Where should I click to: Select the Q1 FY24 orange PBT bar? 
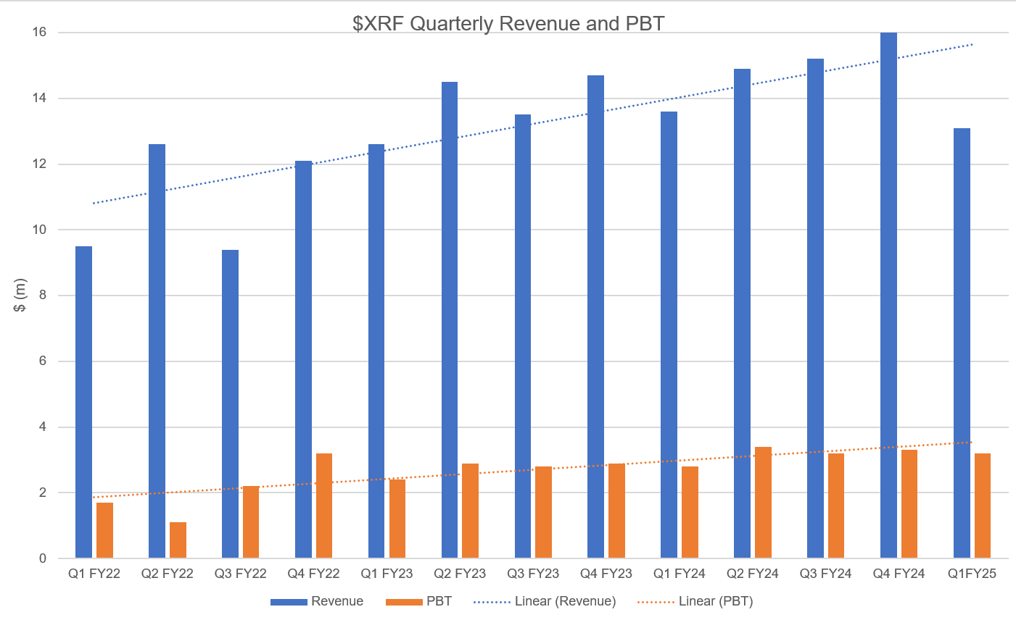coord(690,512)
